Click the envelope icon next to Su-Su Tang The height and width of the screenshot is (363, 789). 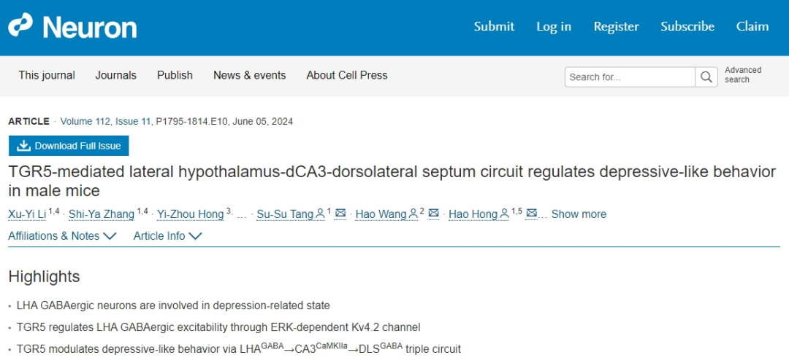tap(340, 214)
